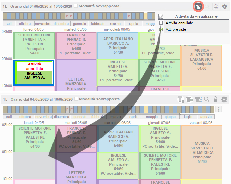Click venerdì 08/05 header in bottom timetable
This screenshot has width=231, height=184.
(201, 123)
